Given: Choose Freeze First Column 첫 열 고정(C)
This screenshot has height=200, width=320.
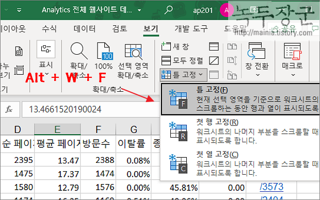Looking at the screenshot, I should 241,164.
